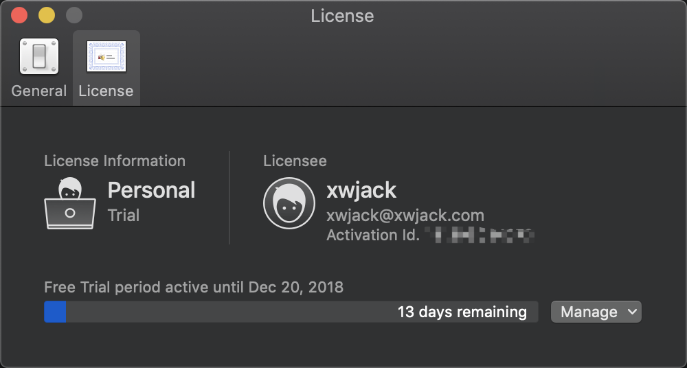Click the xwjack@xwjack.com email address
The height and width of the screenshot is (368, 687).
405,215
